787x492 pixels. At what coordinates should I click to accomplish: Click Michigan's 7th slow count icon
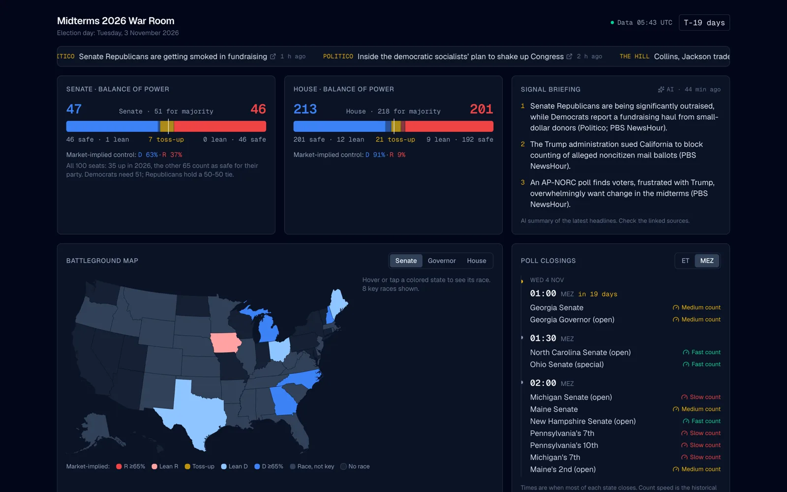click(684, 458)
